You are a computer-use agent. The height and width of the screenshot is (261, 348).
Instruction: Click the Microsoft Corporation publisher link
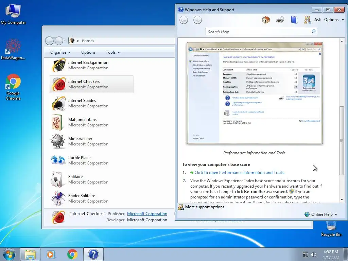[x=147, y=213]
